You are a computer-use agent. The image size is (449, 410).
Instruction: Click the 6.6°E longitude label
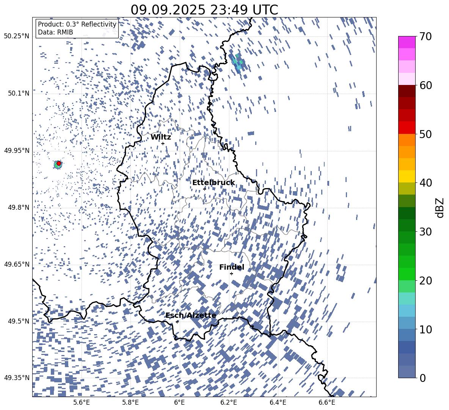[327, 402]
